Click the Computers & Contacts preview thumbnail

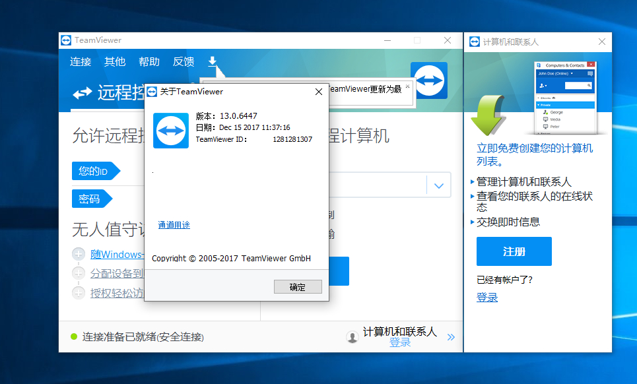(566, 98)
